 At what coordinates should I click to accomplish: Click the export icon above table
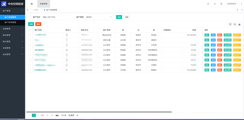point(239,24)
